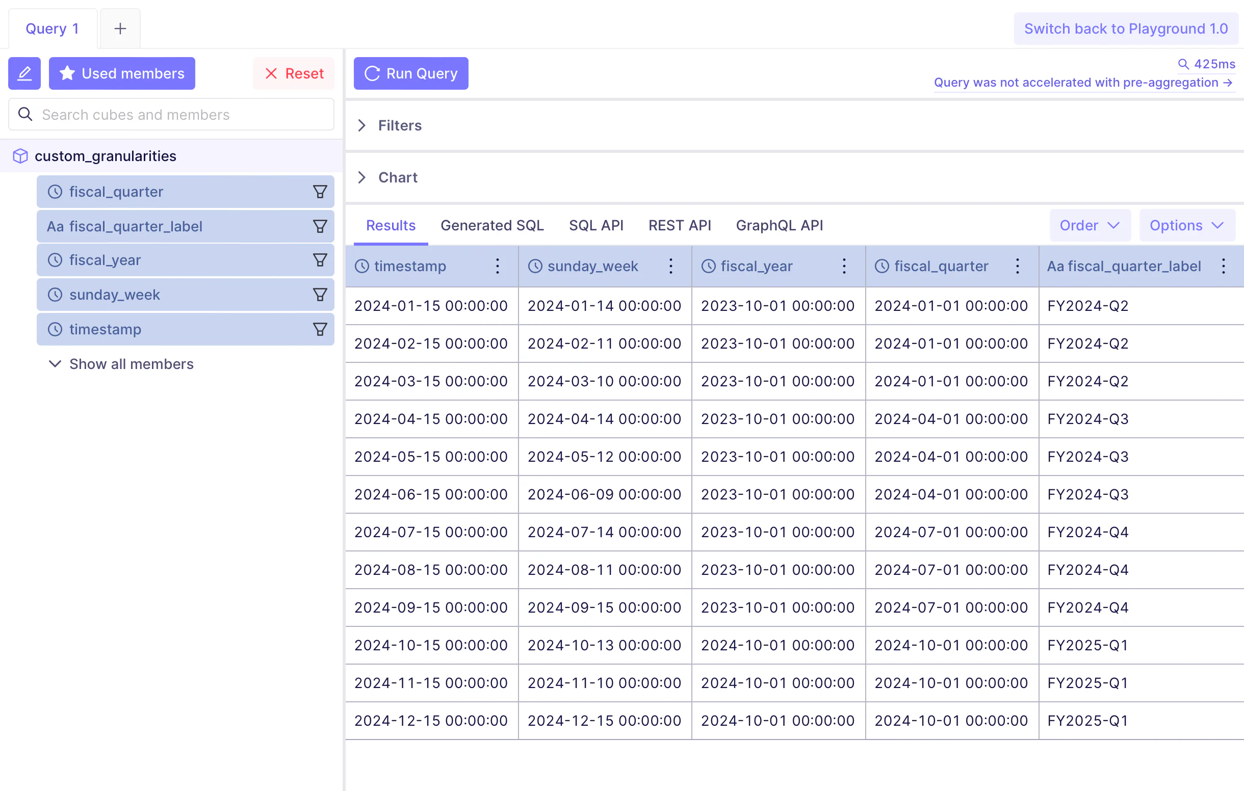Click filter icon next to fiscal_quarter_label member
Screen dimensions: 1244x791
(320, 226)
